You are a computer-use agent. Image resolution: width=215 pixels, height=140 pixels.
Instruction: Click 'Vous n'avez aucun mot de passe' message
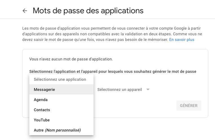coord(71,59)
